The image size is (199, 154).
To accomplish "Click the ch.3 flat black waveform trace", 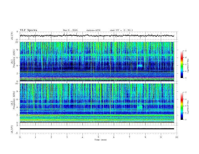I will click(x=97, y=129).
